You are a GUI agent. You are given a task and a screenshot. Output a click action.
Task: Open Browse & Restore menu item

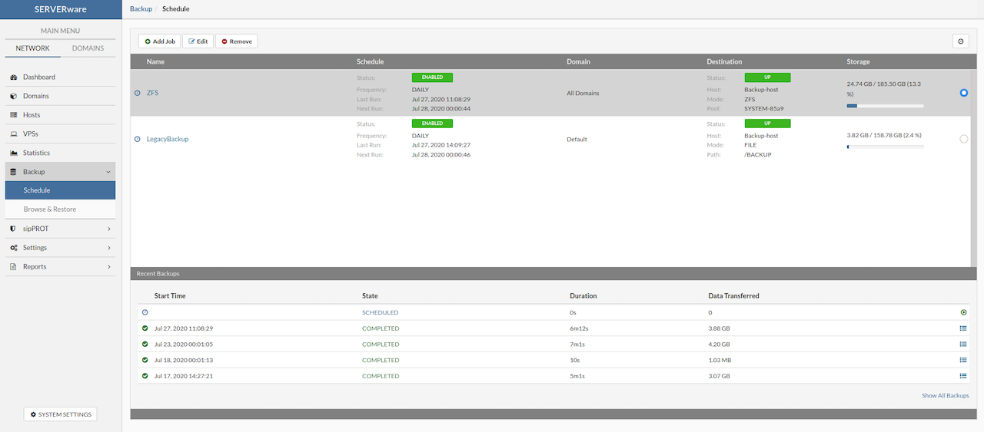click(x=50, y=209)
